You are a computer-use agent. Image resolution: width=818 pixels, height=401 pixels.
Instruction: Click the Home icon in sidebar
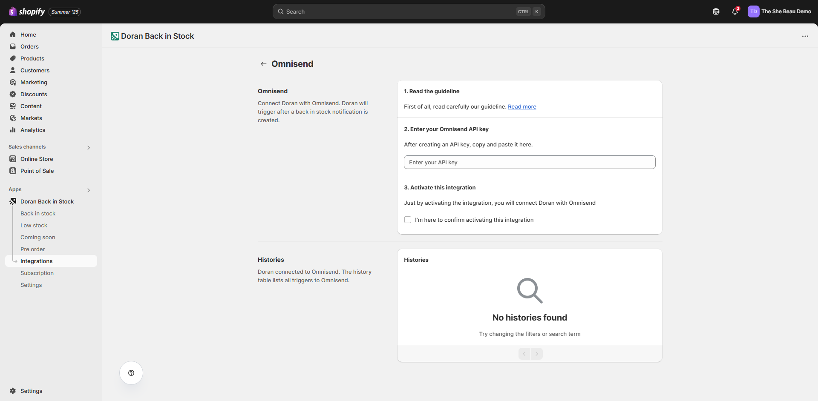tap(13, 34)
